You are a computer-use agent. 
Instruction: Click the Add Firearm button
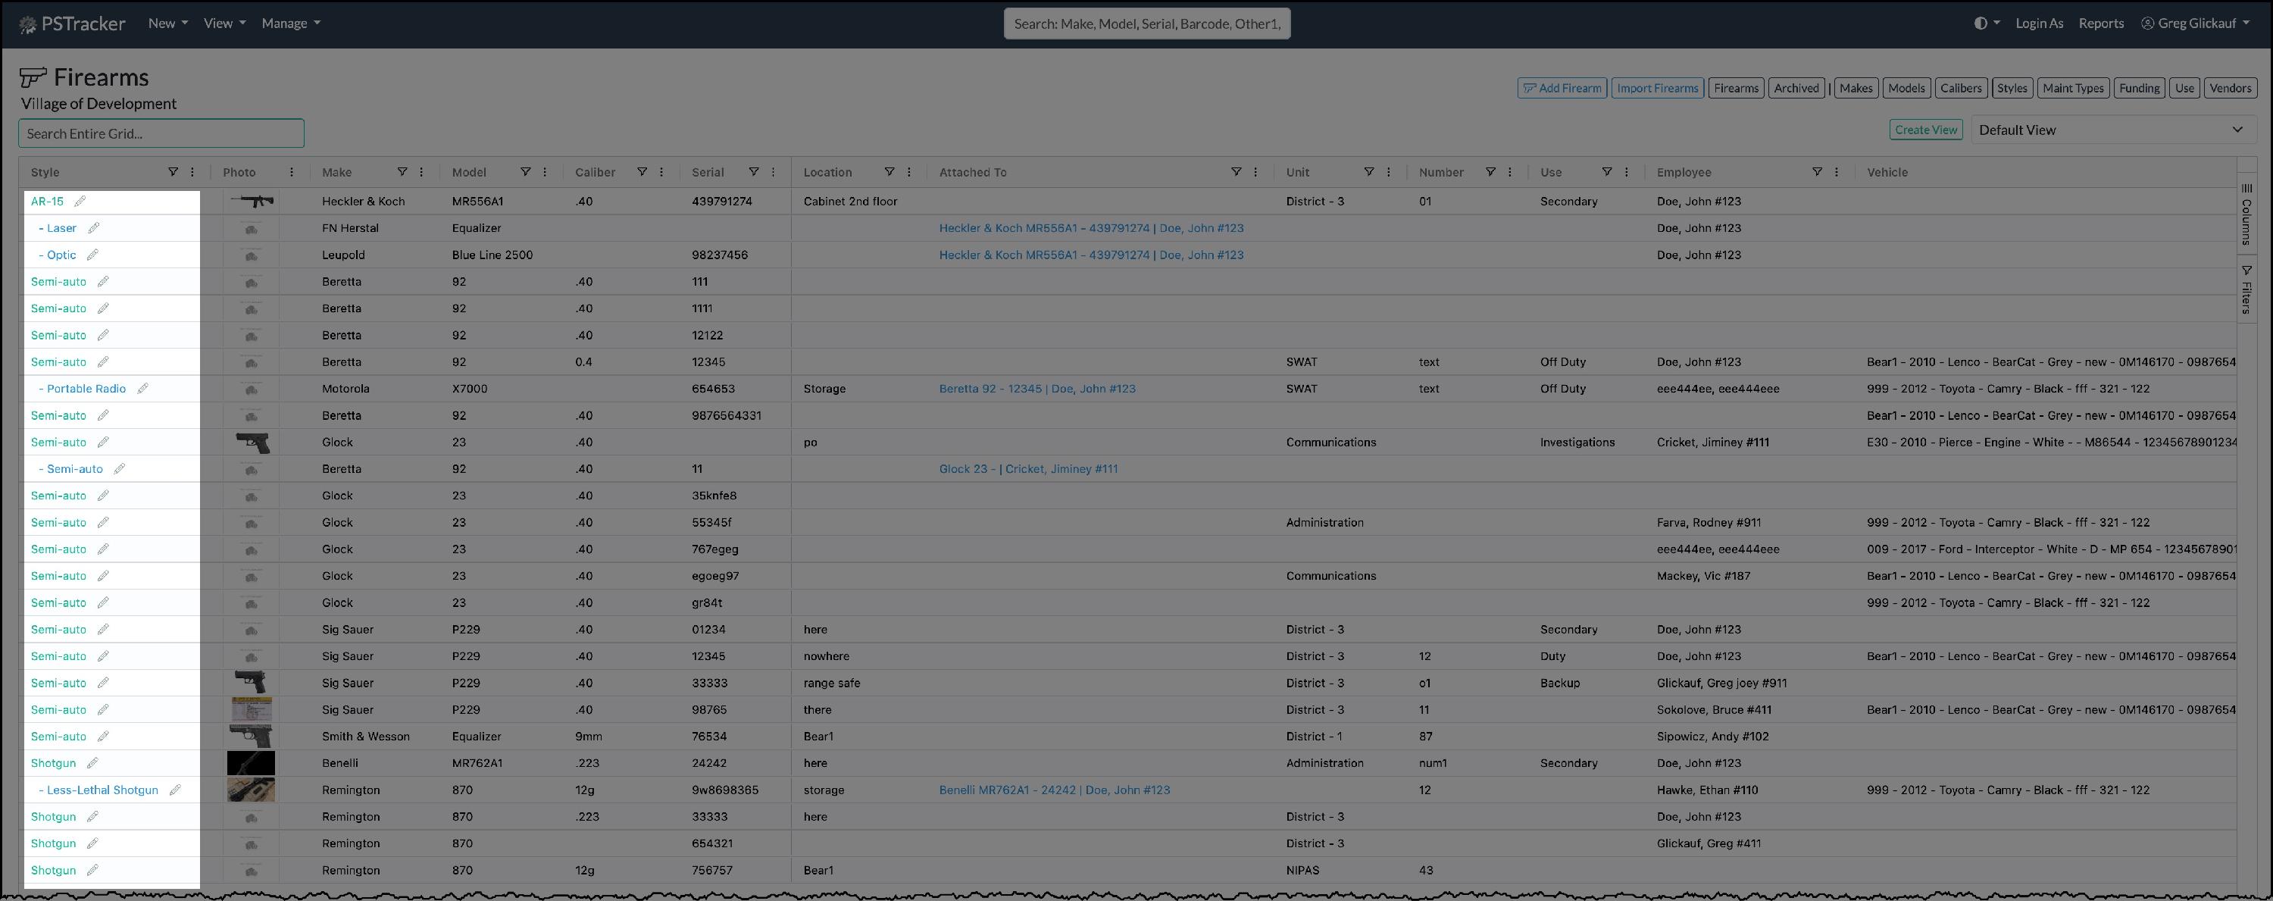click(x=1562, y=88)
